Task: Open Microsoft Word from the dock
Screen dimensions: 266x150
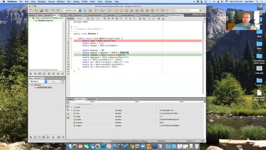Action: (x=103, y=146)
